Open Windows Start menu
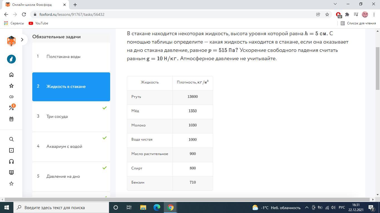This screenshot has width=380, height=213. (x=7, y=207)
